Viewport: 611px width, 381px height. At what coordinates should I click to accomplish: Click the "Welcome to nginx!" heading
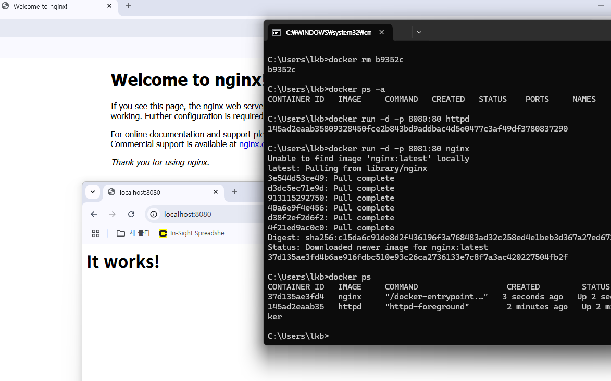(x=187, y=80)
